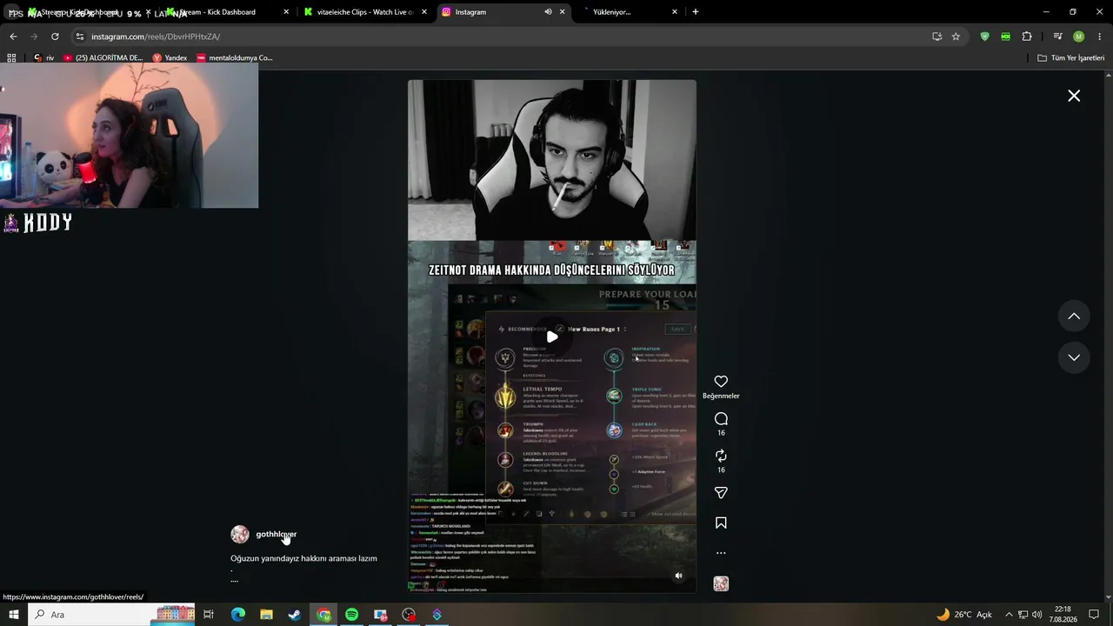1113x626 pixels.
Task: Open gothhlover's profile picture
Action: pyautogui.click(x=240, y=535)
